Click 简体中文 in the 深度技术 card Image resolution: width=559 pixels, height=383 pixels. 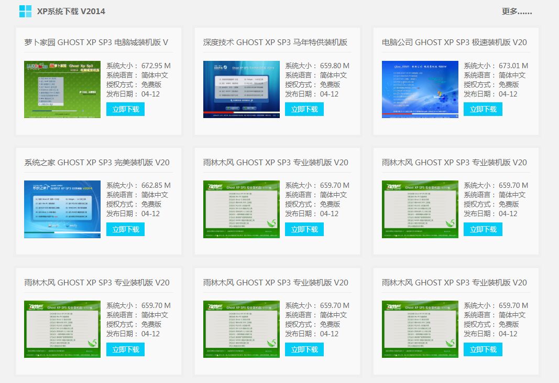(x=333, y=76)
